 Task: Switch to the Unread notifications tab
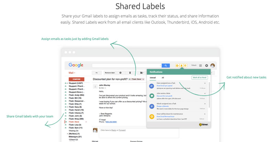pos(153,78)
